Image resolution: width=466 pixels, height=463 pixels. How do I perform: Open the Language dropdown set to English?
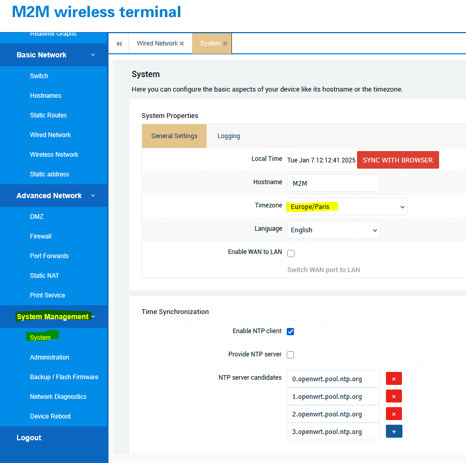[333, 230]
